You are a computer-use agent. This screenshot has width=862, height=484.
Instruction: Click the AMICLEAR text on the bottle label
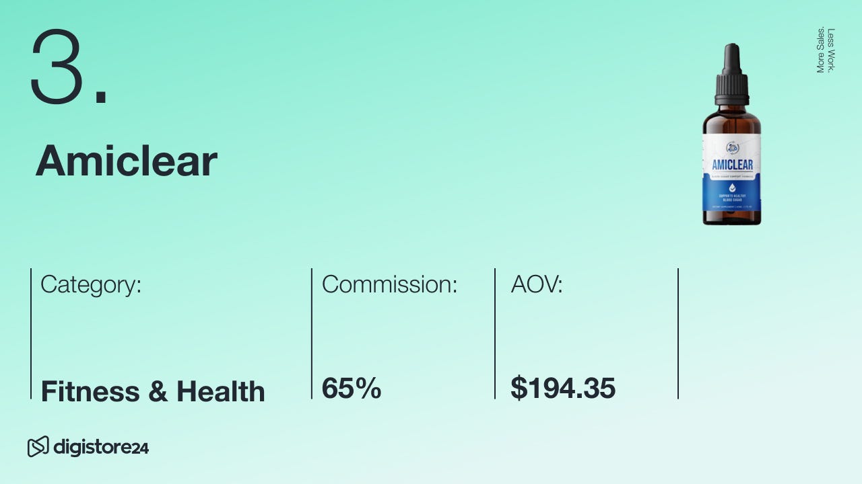[x=732, y=165]
